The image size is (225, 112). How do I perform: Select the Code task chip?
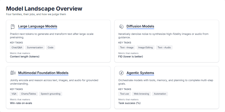[x=51, y=47]
